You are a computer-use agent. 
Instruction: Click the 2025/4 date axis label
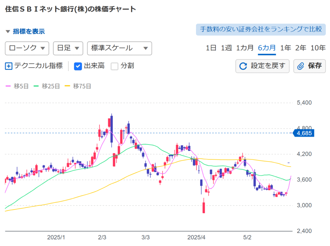[196, 237]
